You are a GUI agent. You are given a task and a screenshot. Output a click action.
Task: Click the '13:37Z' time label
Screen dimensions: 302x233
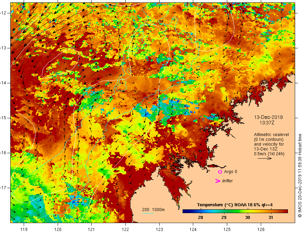[x=267, y=123]
